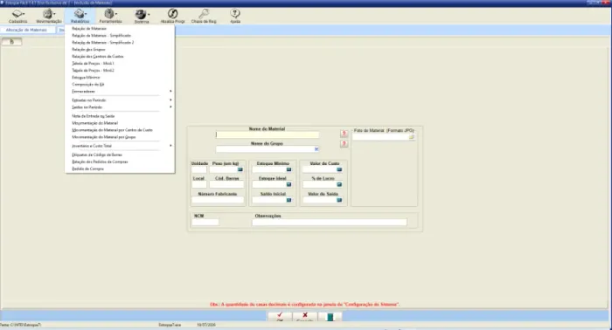Click calculator icon in Valor de Custo field

pyautogui.click(x=339, y=169)
